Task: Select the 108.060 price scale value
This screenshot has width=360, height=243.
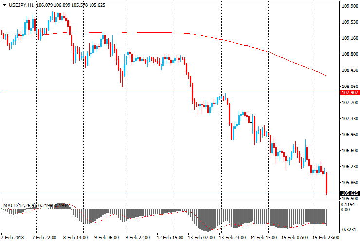Action: [x=350, y=87]
